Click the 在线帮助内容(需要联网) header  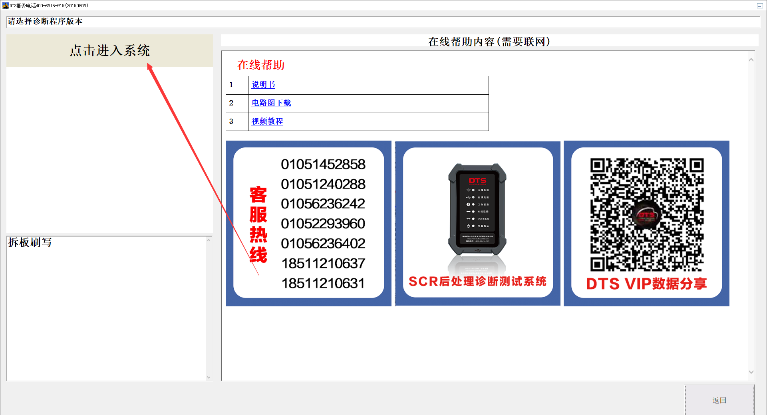tap(489, 41)
